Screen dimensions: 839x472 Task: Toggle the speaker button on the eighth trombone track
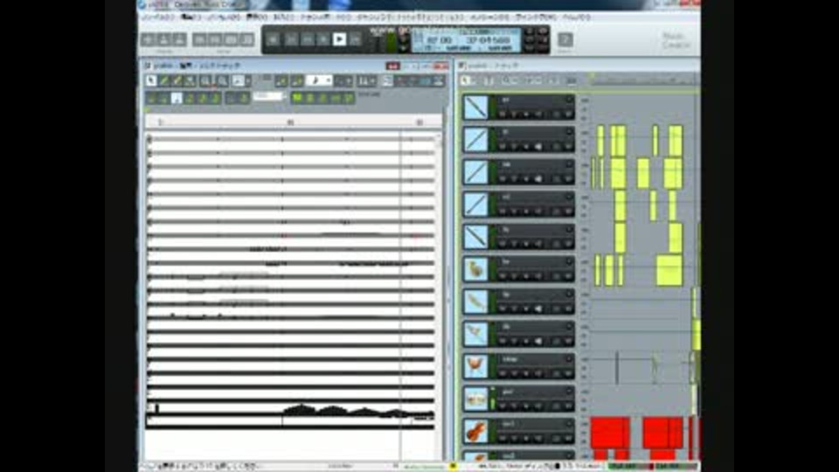click(x=538, y=342)
